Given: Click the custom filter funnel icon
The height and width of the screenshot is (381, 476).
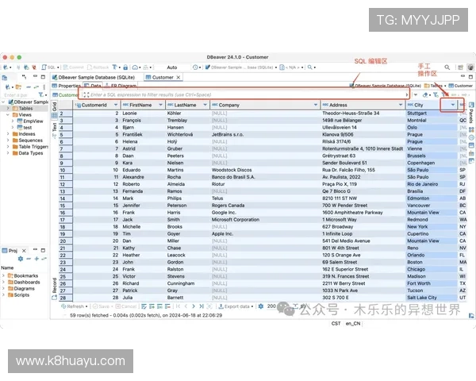Looking at the screenshot, I should click(436, 94).
